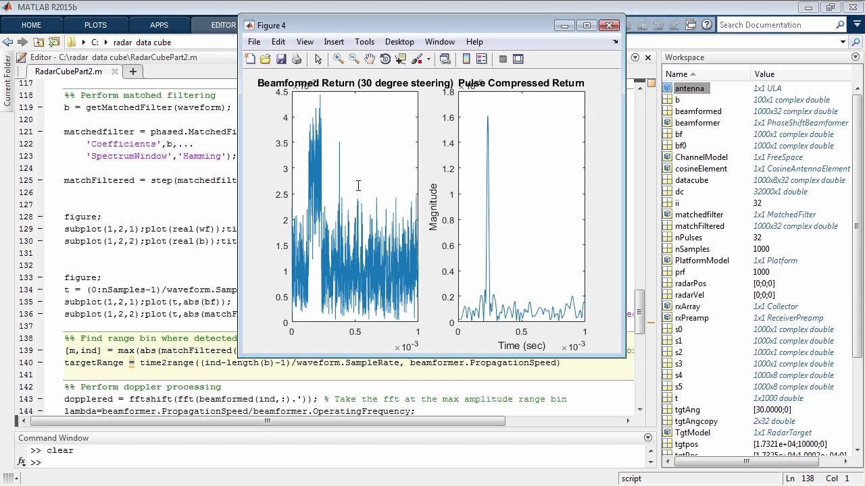Select the Zoom Out tool in Figure 4

[354, 59]
